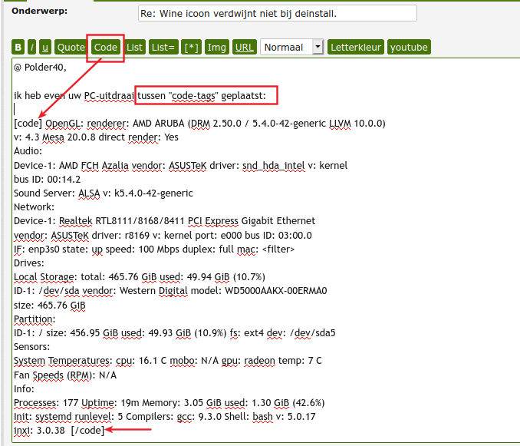Click the line starting 'ID-1: / size: 456.95'
The height and width of the screenshot is (446, 520).
pos(175,333)
